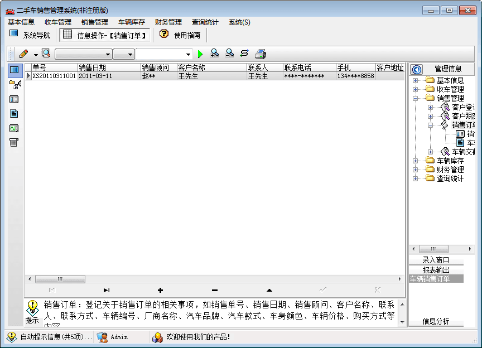
Task: Click the printer icon in toolbar
Action: pyautogui.click(x=261, y=54)
